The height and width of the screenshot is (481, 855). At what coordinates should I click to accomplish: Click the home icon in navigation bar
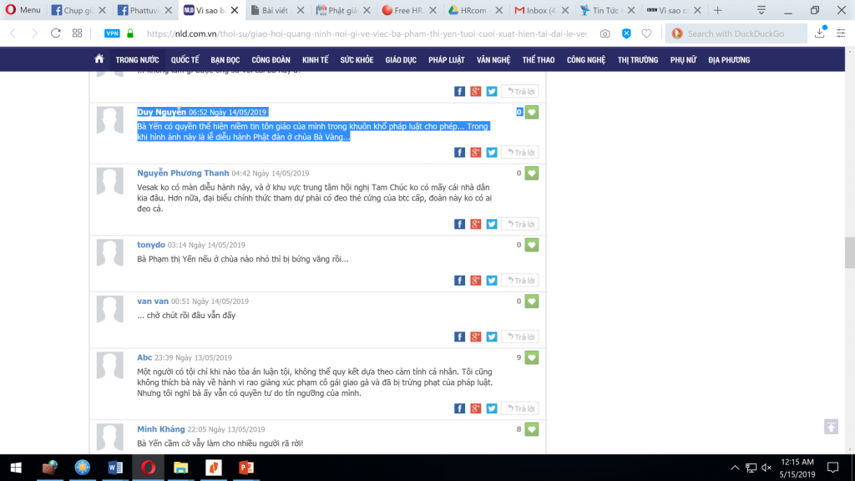tap(99, 59)
